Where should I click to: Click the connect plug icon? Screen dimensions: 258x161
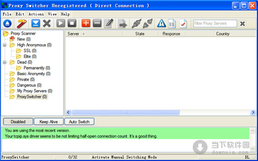point(136,24)
